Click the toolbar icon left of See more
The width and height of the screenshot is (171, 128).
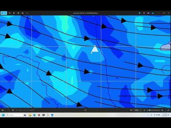pyautogui.click(x=22, y=13)
